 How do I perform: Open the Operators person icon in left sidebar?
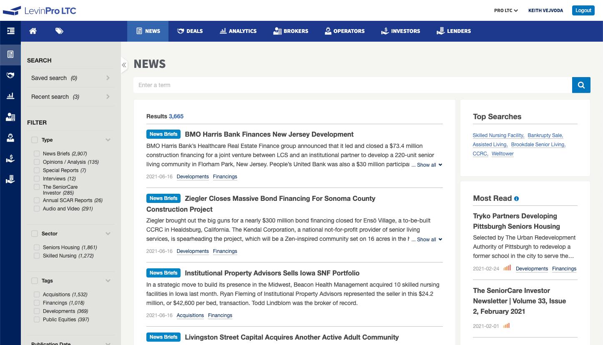[x=10, y=138]
